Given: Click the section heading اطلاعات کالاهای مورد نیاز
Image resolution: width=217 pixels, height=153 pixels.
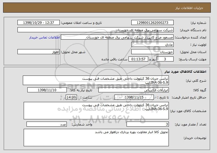Looking at the screenshot, I should pos(185,71).
